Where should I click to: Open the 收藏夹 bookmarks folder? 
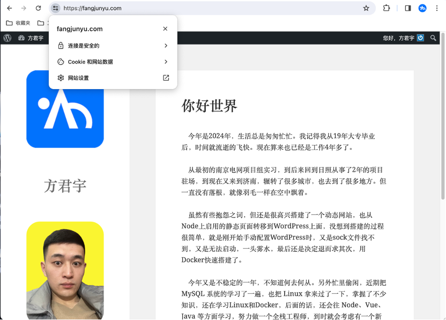[x=18, y=23]
